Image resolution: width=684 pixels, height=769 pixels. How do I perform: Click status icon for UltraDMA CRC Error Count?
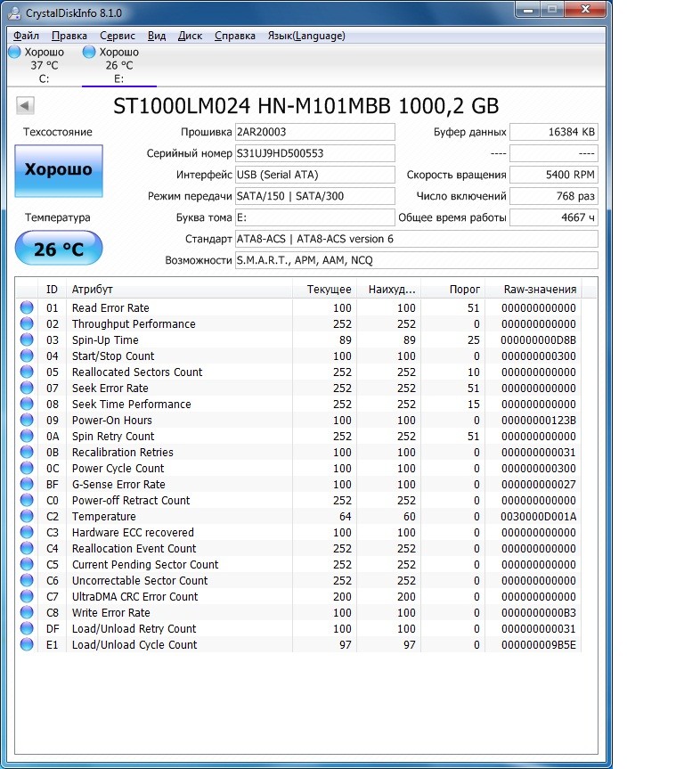pyautogui.click(x=27, y=596)
